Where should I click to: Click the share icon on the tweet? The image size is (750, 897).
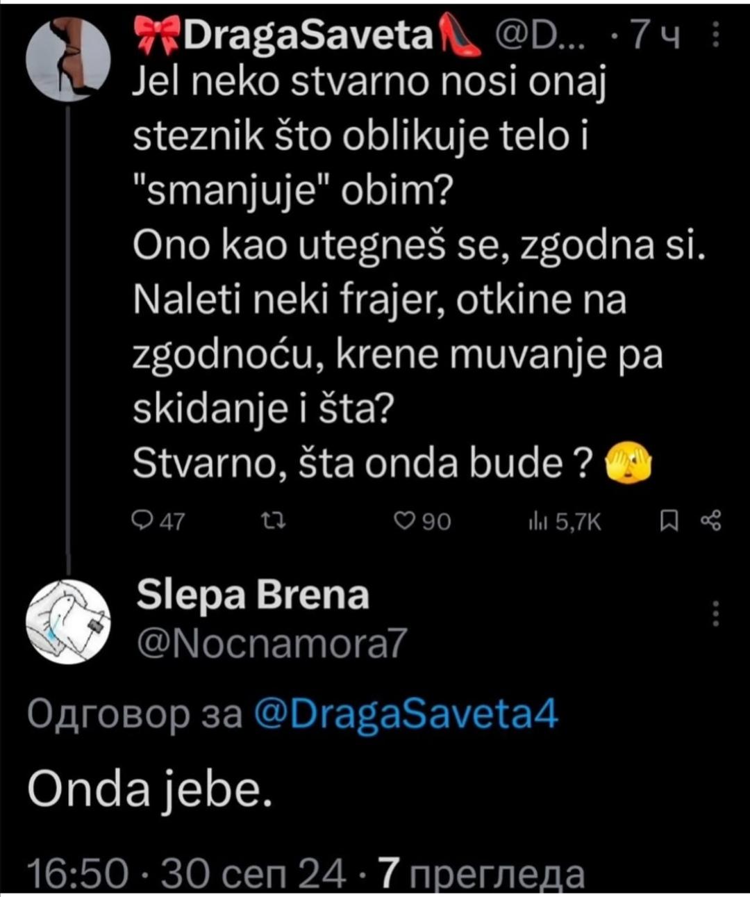point(712,521)
